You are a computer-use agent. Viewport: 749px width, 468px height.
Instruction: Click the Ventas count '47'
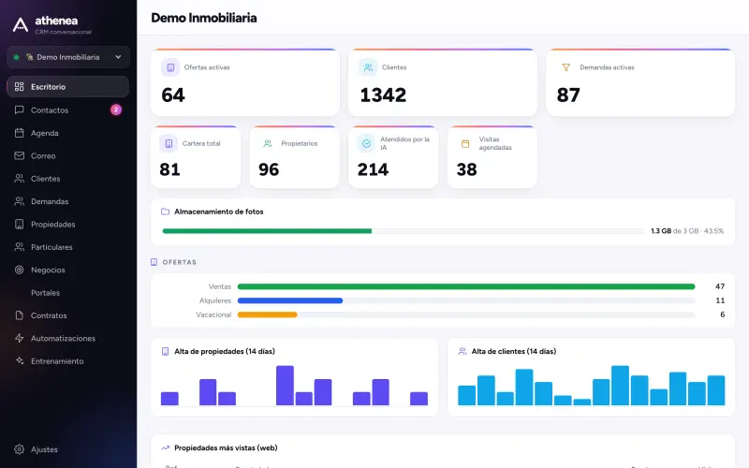tap(720, 286)
